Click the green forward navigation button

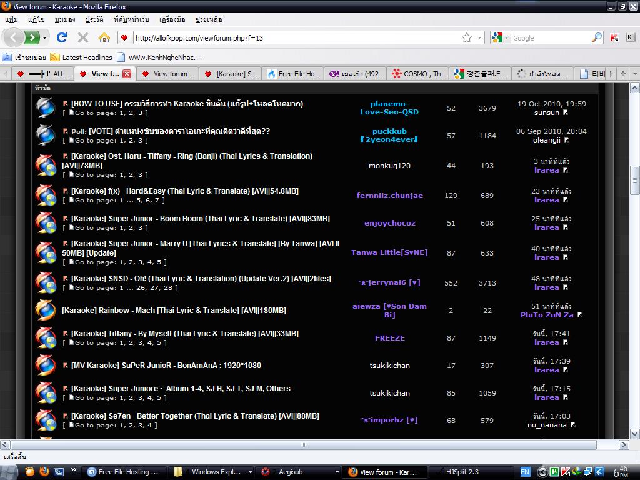click(32, 38)
